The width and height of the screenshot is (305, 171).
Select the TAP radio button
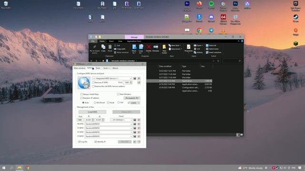click(x=119, y=103)
